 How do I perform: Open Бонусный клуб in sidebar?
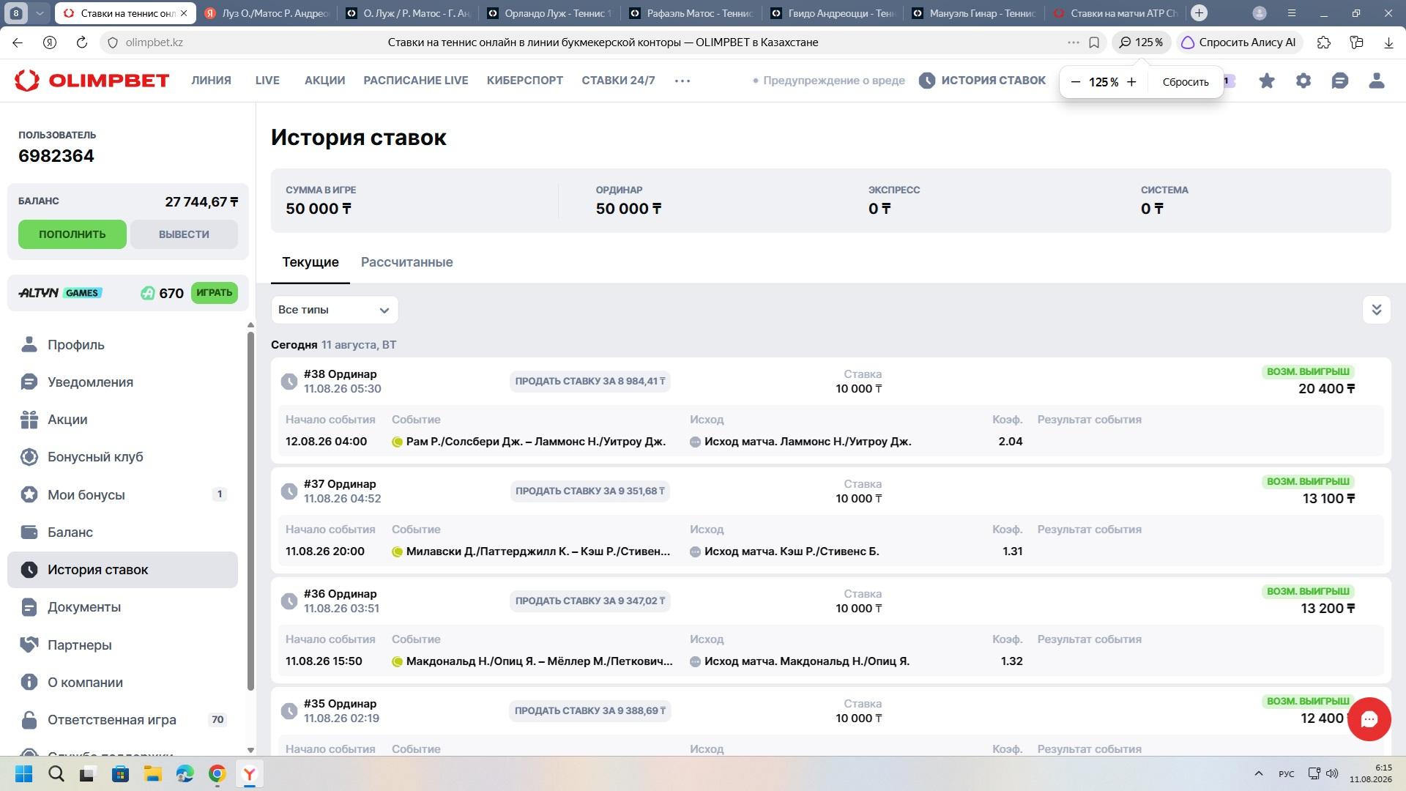[x=122, y=457]
